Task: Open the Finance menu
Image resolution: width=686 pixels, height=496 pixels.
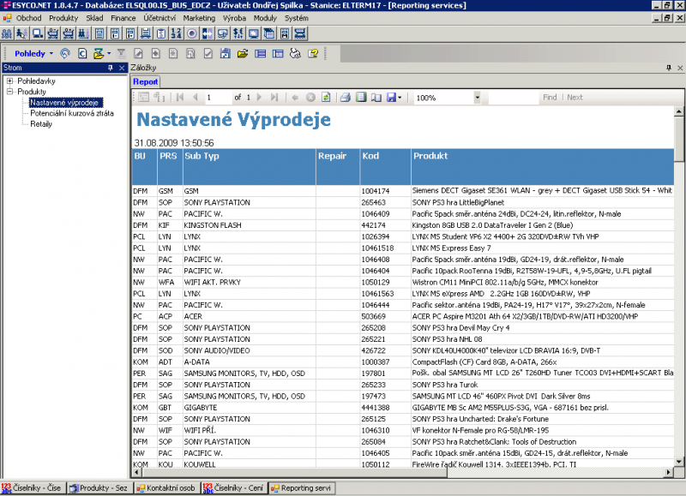Action: (x=123, y=17)
